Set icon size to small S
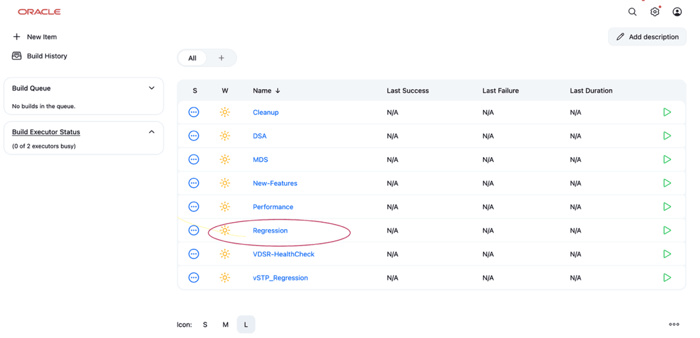 tap(205, 325)
